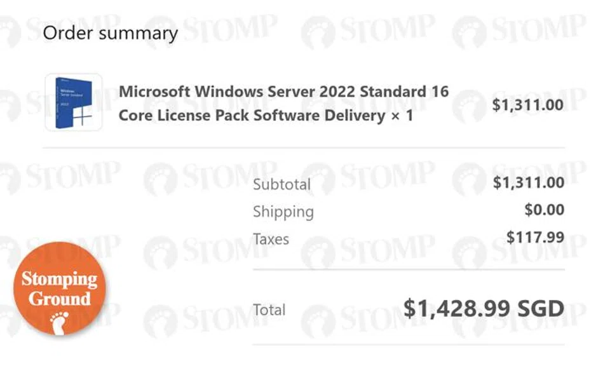Click the $0.00 shipping cost
The width and height of the screenshot is (610, 366).
(544, 210)
